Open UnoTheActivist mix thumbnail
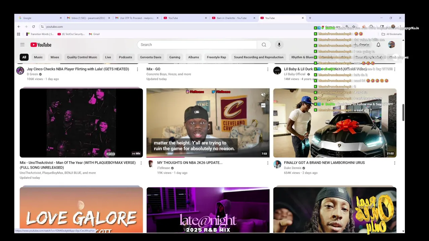The height and width of the screenshot is (241, 429). [x=81, y=123]
